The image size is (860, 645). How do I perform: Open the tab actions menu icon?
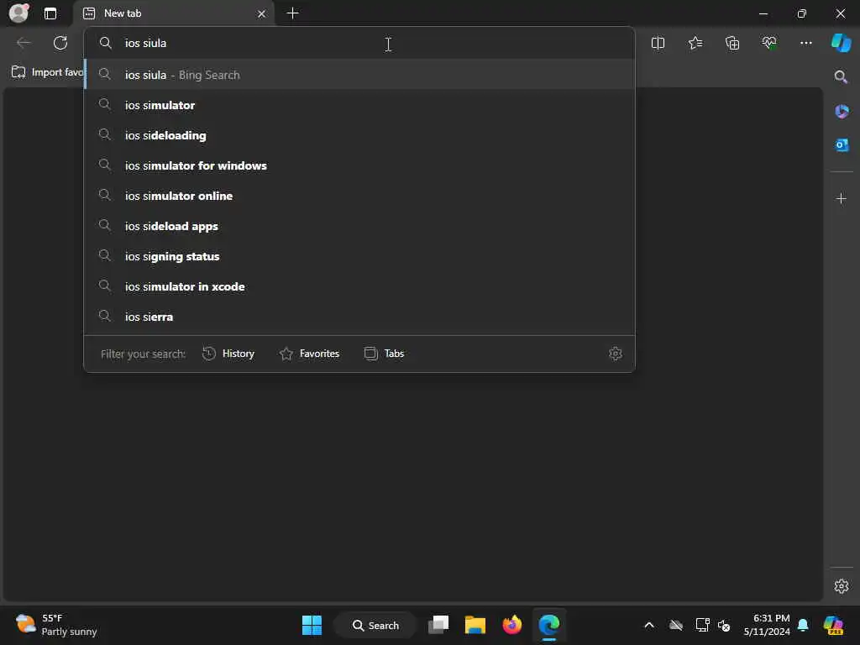50,13
